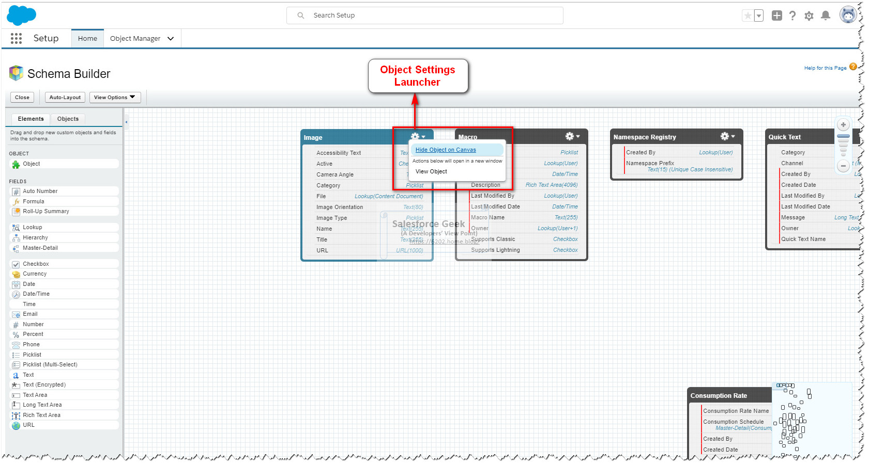The height and width of the screenshot is (465, 869).
Task: Switch to the Objects tab
Action: pos(68,119)
